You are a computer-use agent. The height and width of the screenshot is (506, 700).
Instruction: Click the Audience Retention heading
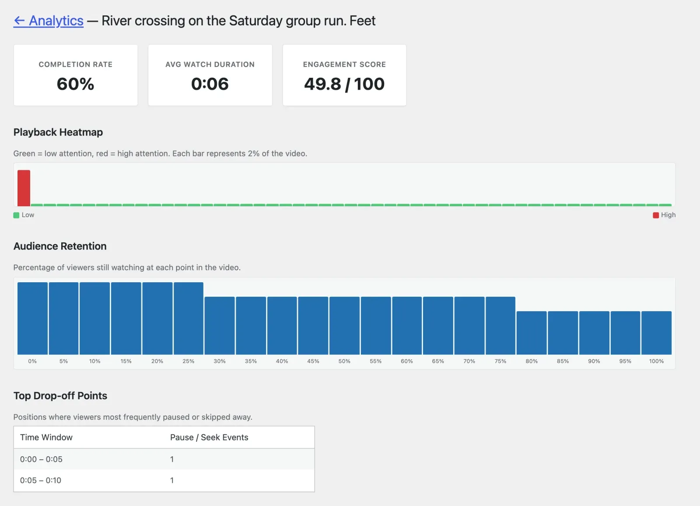(x=60, y=246)
